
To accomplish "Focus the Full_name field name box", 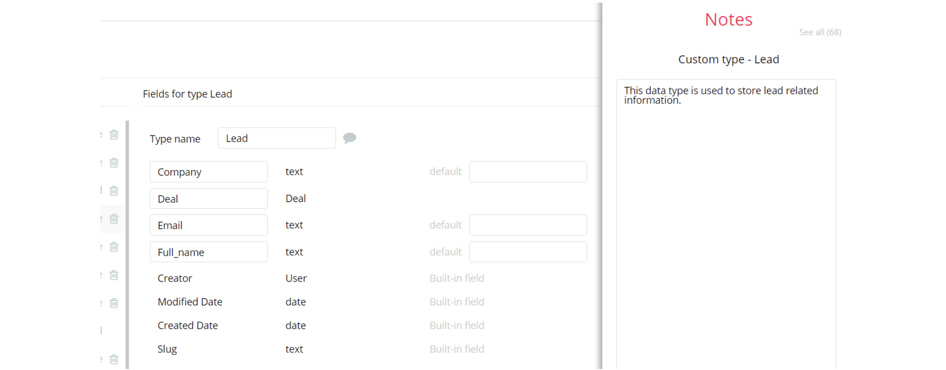I will click(208, 252).
